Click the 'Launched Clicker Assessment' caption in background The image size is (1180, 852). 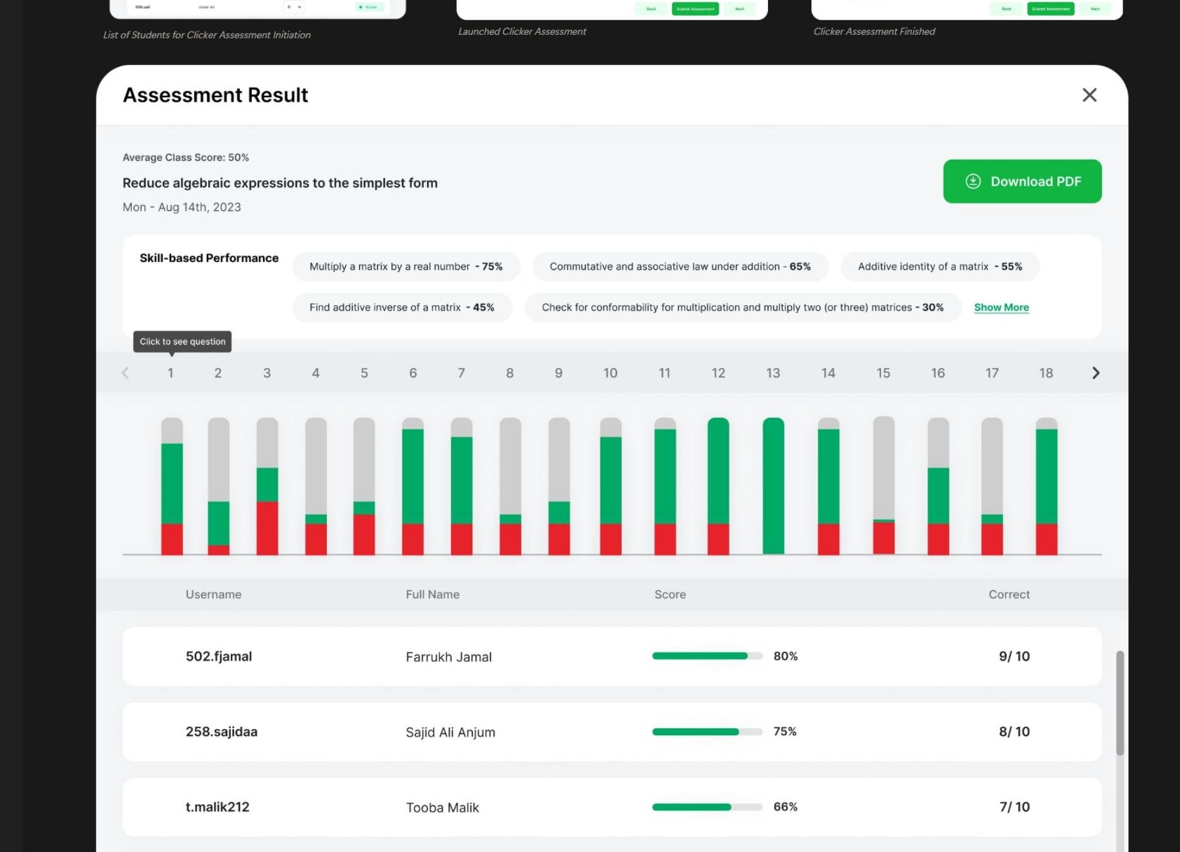click(x=522, y=32)
